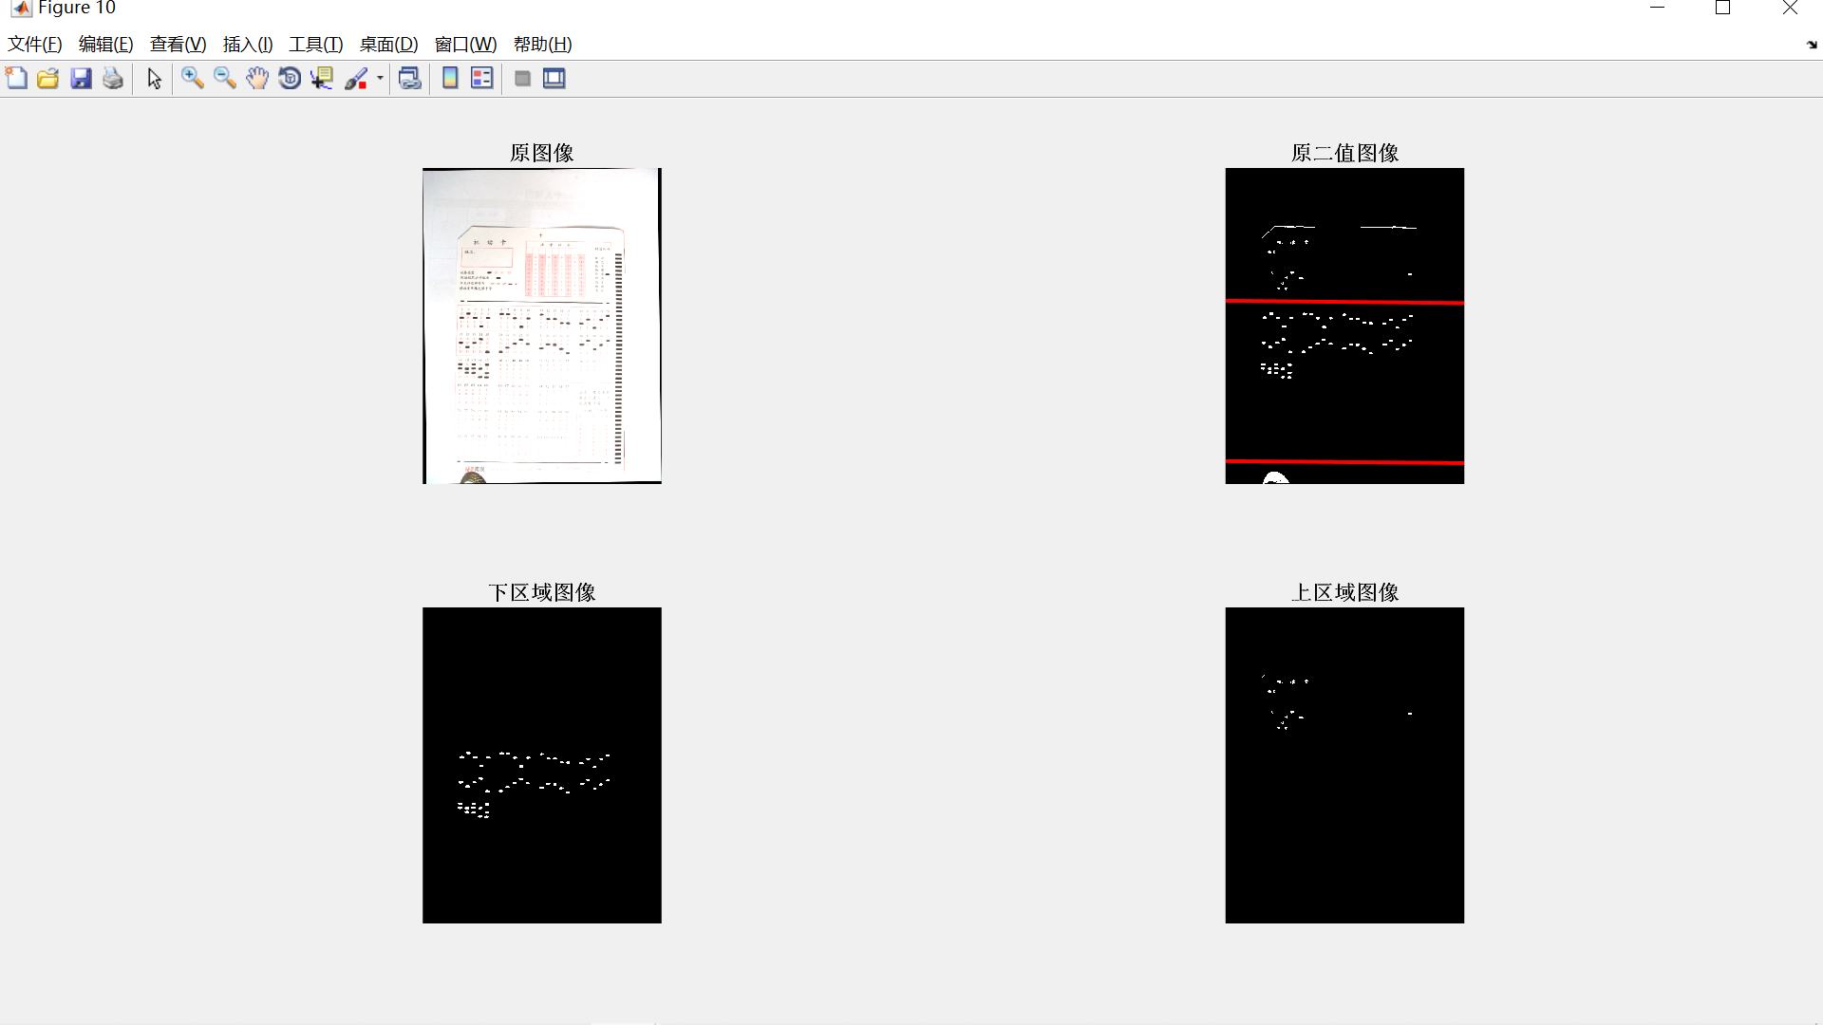Insert a Colorbar via toolbar icon
1823x1025 pixels.
pyautogui.click(x=450, y=79)
